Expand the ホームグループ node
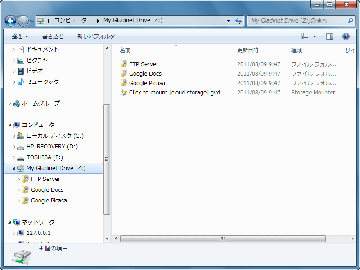Image resolution: width=360 pixels, height=270 pixels. [x=9, y=104]
